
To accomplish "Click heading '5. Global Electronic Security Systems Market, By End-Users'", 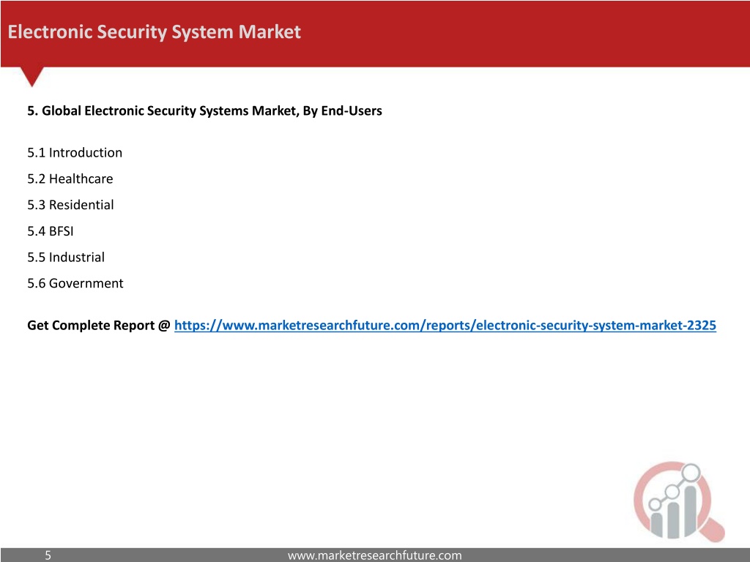I will pyautogui.click(x=205, y=111).
